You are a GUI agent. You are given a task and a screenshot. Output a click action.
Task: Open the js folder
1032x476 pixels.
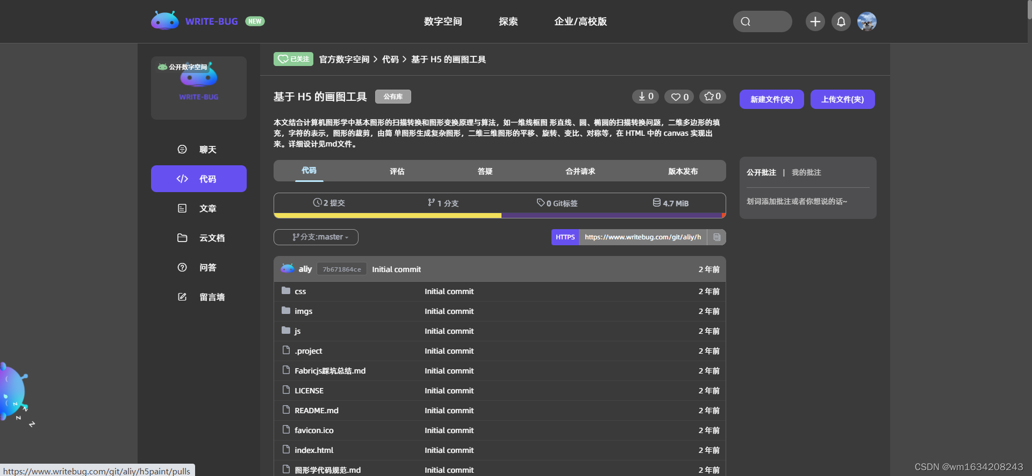(298, 331)
